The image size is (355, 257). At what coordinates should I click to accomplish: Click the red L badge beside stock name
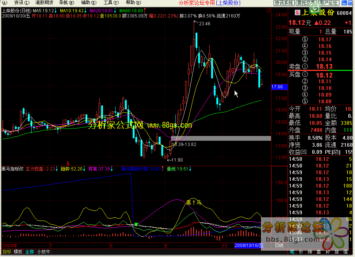click(x=297, y=13)
